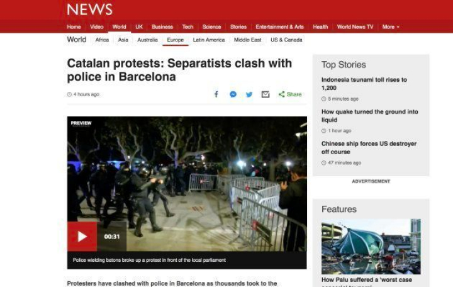This screenshot has width=453, height=287.
Task: Go to the Entertainment & Arts section
Action: click(x=279, y=27)
